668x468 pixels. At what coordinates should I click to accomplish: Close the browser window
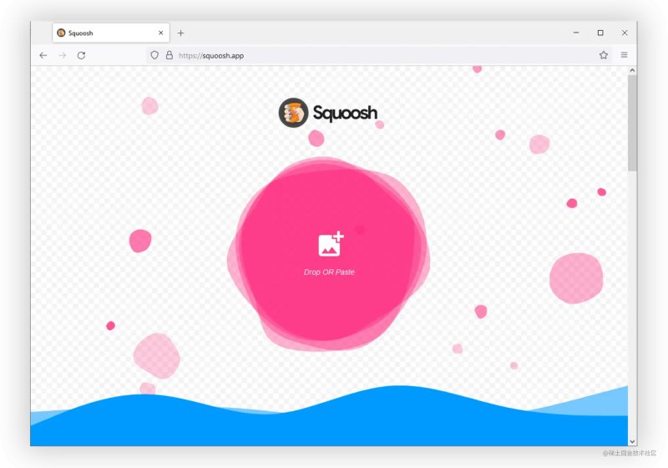(625, 33)
